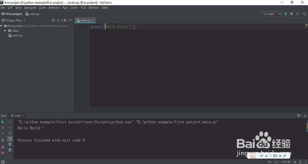308x164 pixels.
Task: Click line number 1 in the gutter
Action: pyautogui.click(x=76, y=27)
